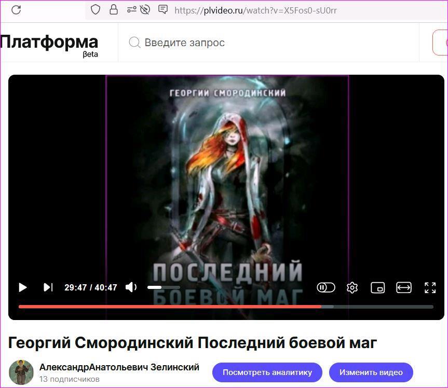
Task: Open the tracking protection shield icon
Action: (x=95, y=10)
